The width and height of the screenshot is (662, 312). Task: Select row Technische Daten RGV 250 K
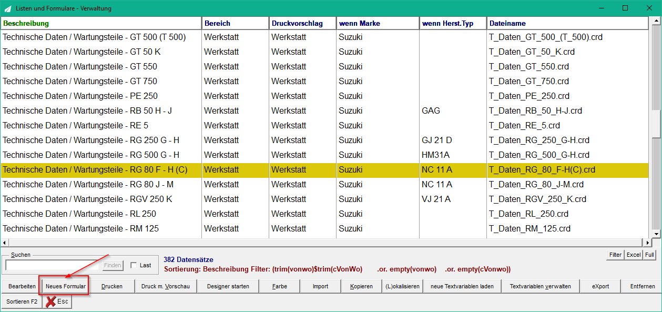324,199
